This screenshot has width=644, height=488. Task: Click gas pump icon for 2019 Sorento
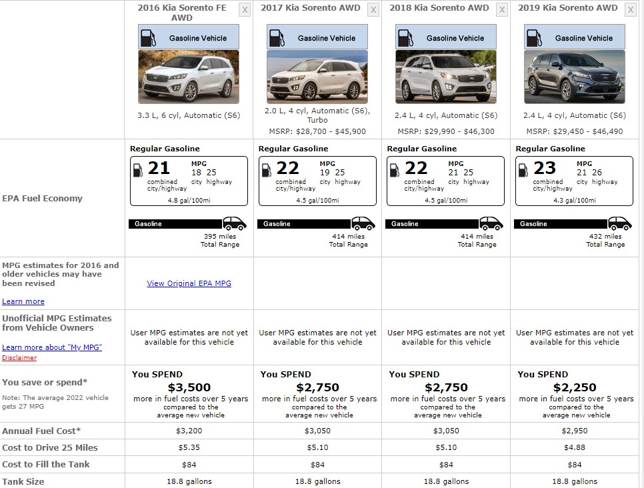pos(533,38)
